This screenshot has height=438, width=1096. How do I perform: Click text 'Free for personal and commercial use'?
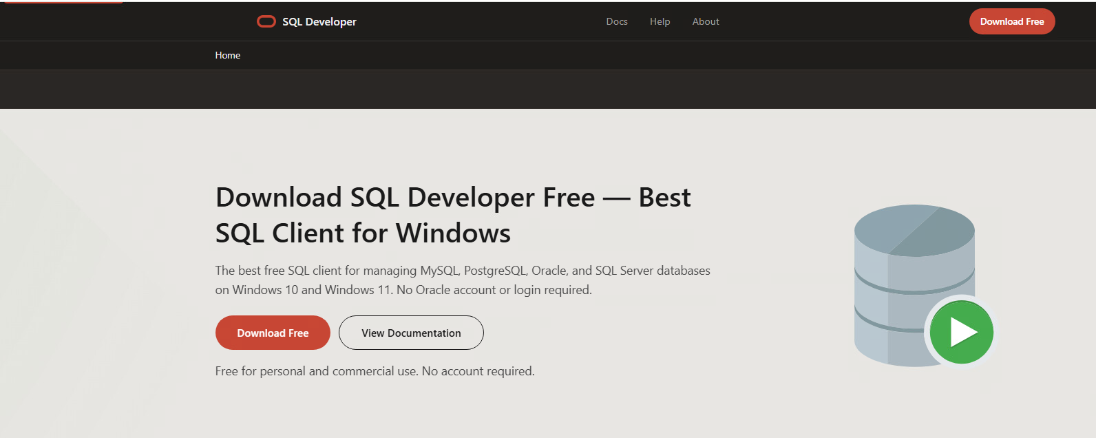(316, 371)
